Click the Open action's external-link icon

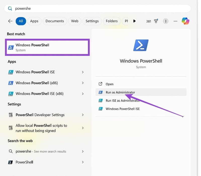100,84
